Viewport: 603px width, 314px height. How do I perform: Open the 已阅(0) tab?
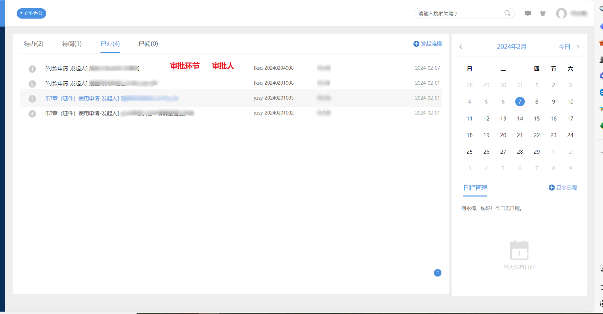click(148, 44)
